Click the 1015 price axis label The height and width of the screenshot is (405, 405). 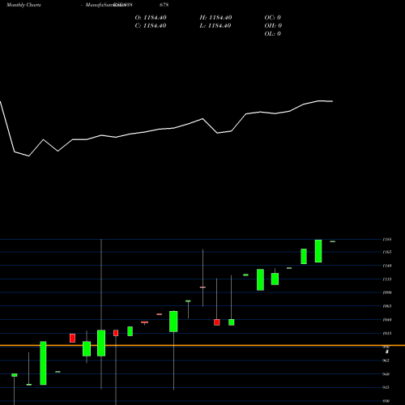pos(387,333)
